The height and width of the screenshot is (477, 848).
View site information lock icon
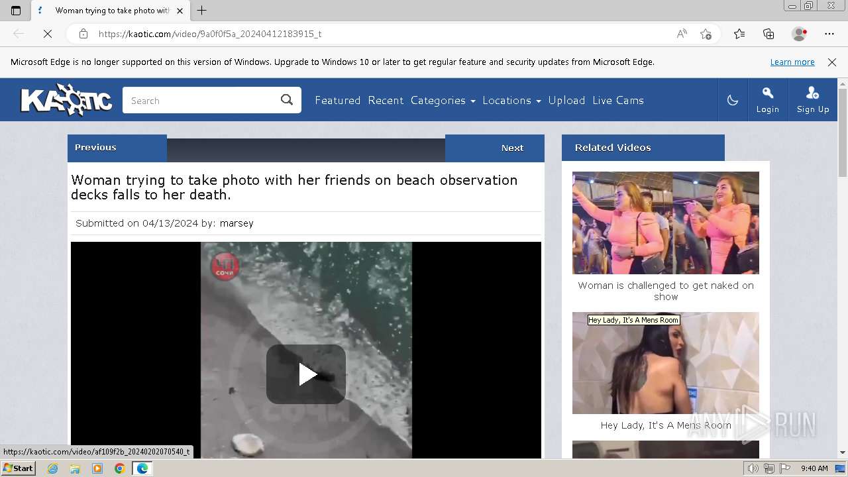click(x=83, y=34)
